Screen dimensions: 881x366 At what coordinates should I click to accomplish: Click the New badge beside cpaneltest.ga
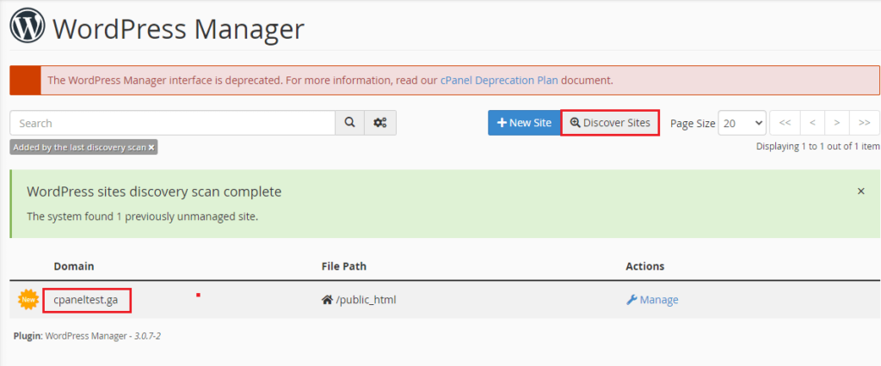click(28, 300)
